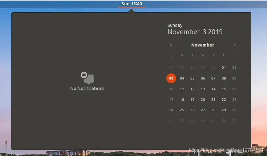Click the 'No Notifications' text label
Viewport: 267px width, 156px height.
click(87, 88)
